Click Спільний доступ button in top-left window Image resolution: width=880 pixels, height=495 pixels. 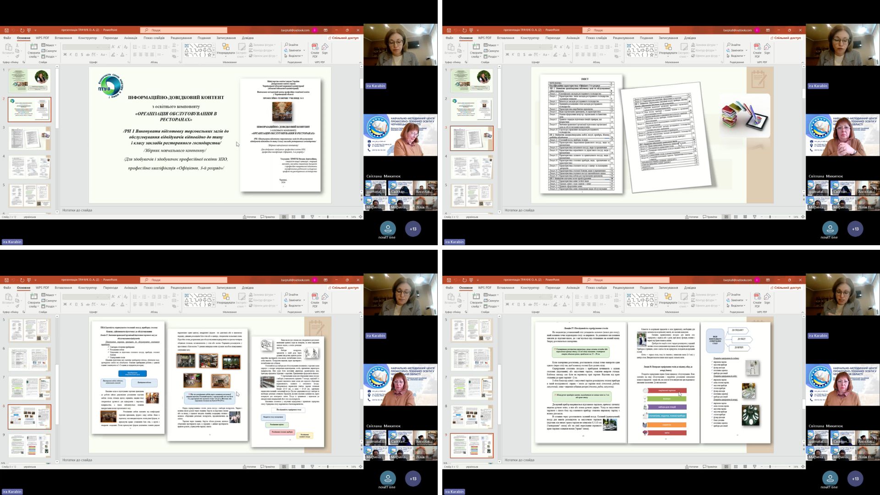click(343, 38)
